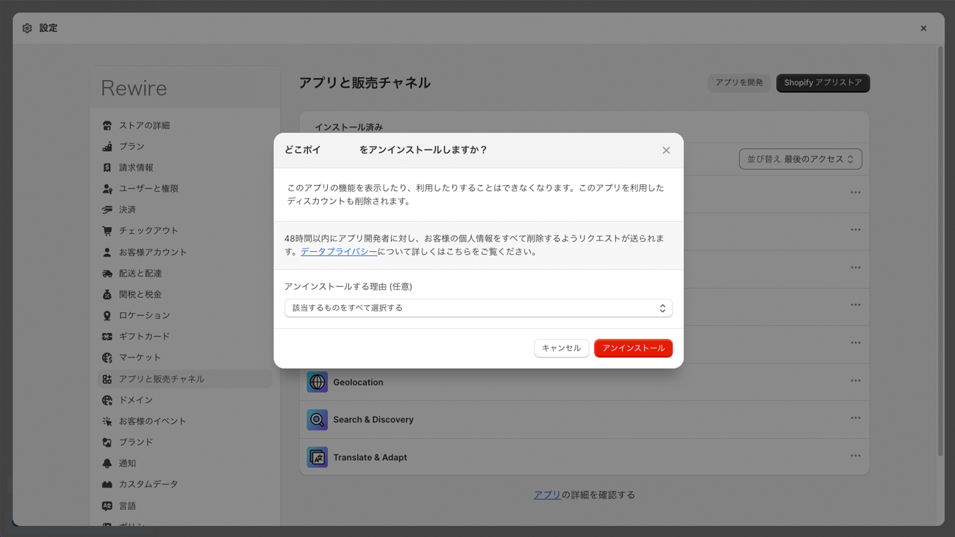
Task: Open お客様アカウント person icon
Action: (107, 252)
